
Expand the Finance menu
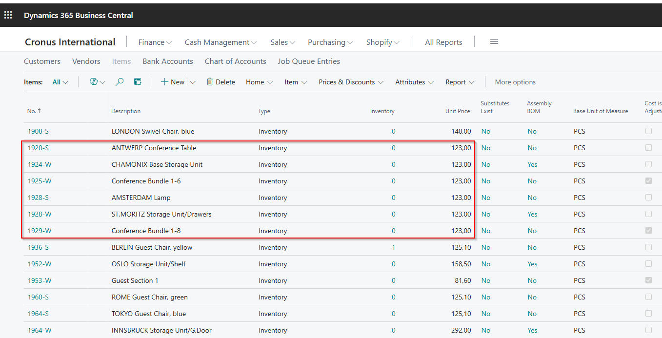pyautogui.click(x=155, y=42)
